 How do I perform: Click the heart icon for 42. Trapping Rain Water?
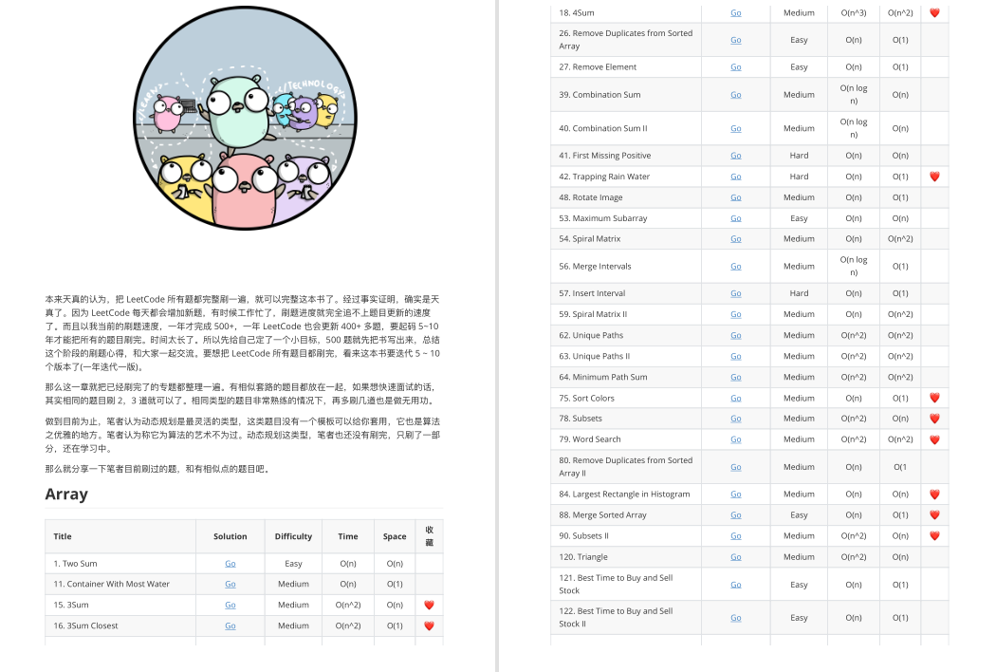(934, 177)
